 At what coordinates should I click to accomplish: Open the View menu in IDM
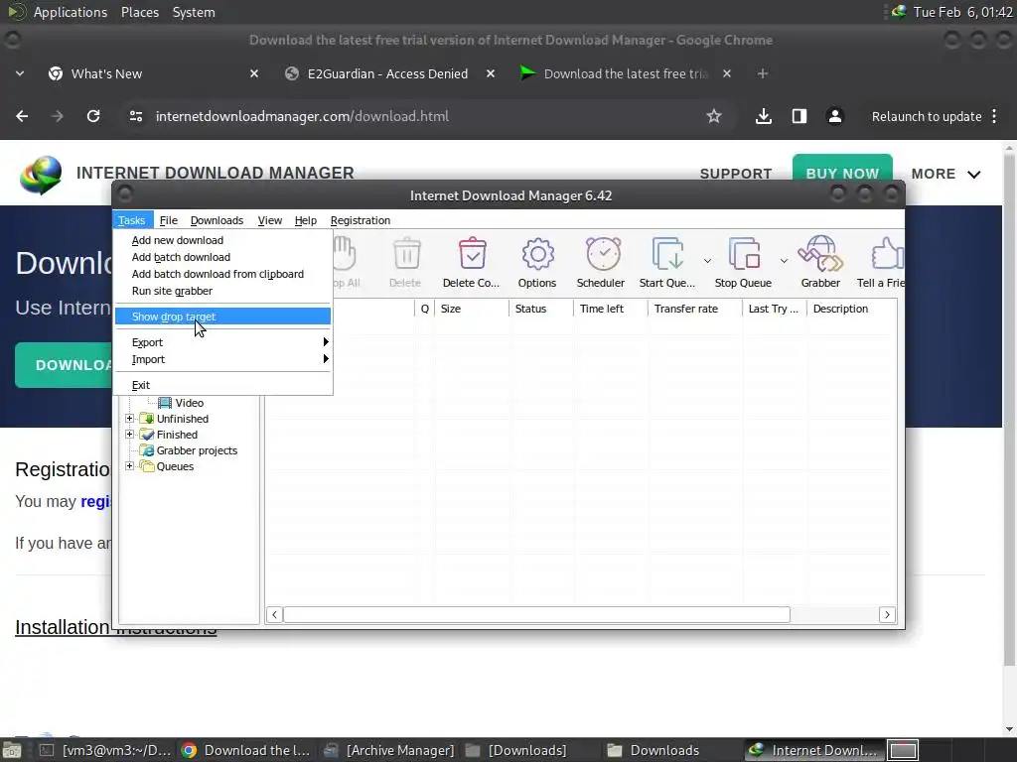pos(270,220)
